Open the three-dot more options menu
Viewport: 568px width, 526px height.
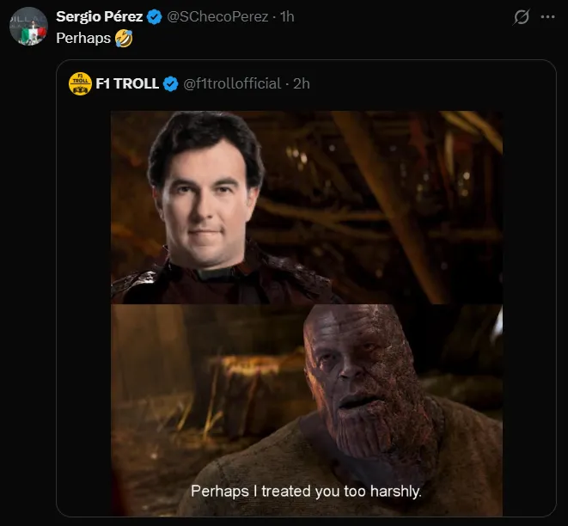(547, 16)
